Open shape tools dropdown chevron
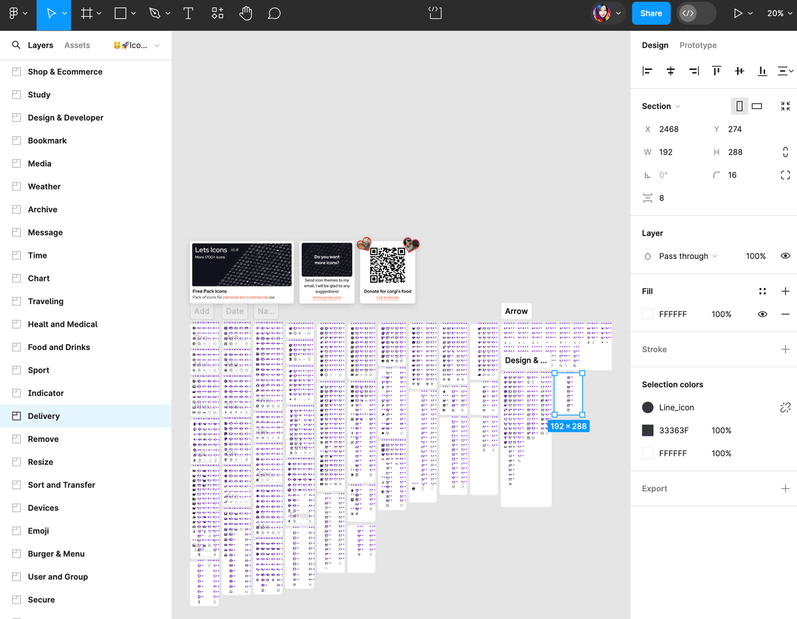The image size is (797, 619). 133,14
